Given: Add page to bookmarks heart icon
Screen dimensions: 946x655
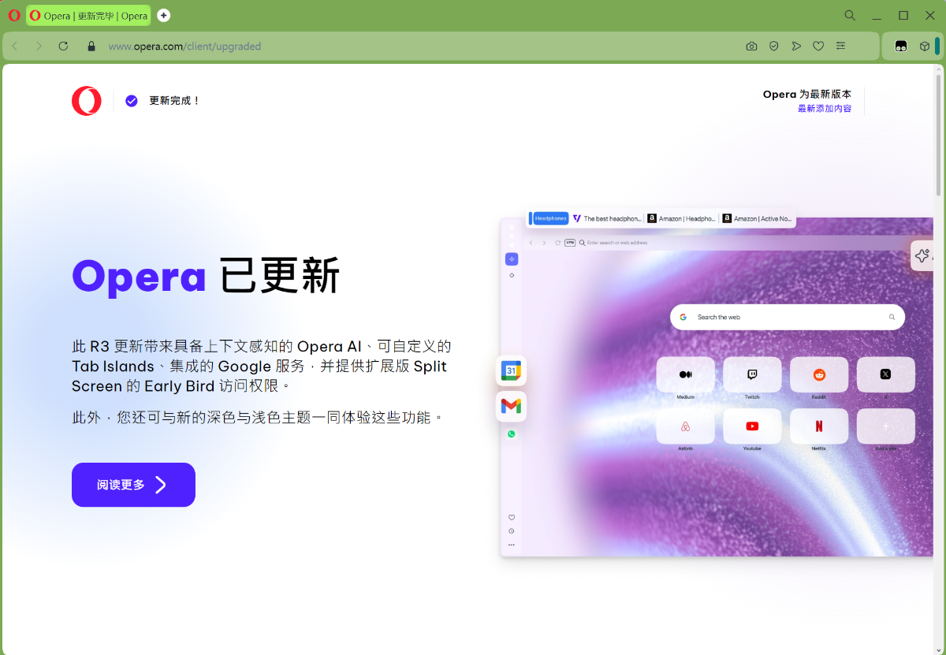Looking at the screenshot, I should pyautogui.click(x=818, y=47).
